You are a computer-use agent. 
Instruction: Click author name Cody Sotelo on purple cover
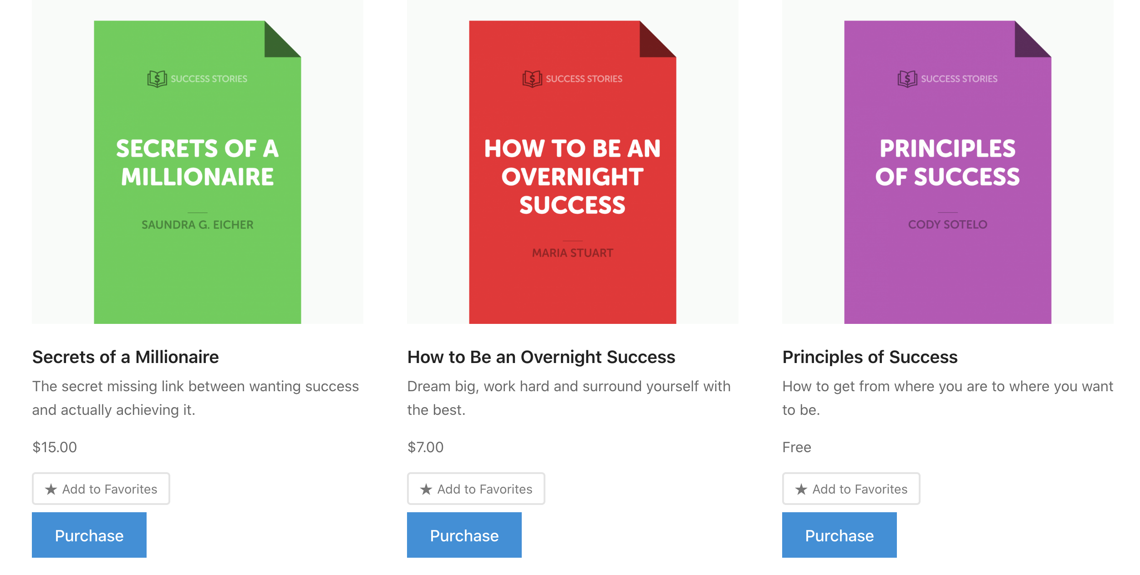tap(947, 225)
